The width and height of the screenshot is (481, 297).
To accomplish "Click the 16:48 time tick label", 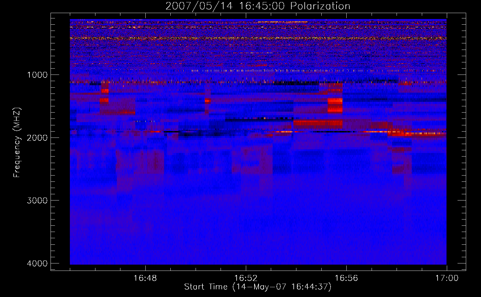I will [145, 278].
